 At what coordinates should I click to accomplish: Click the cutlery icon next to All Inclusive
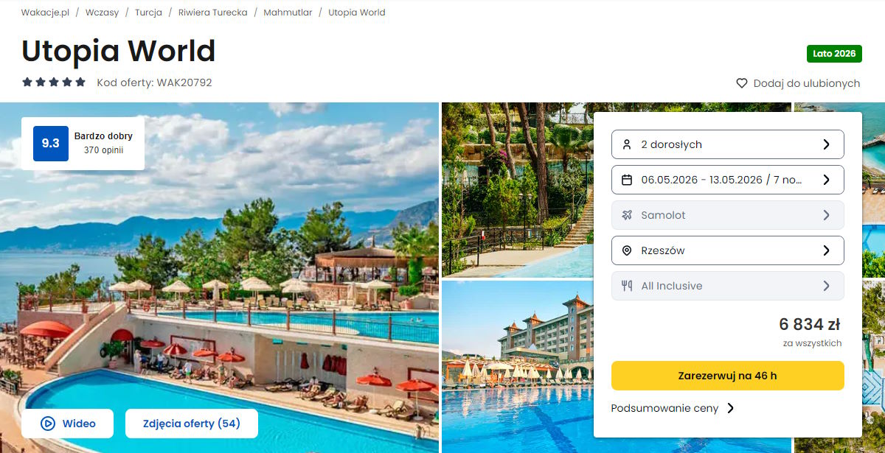pos(627,286)
